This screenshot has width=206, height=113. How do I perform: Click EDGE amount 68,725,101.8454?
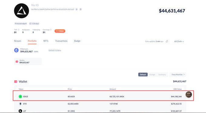(117, 97)
